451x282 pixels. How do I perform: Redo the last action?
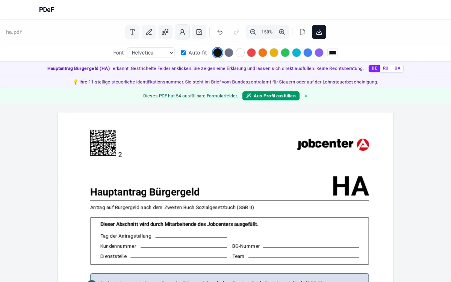pyautogui.click(x=236, y=32)
